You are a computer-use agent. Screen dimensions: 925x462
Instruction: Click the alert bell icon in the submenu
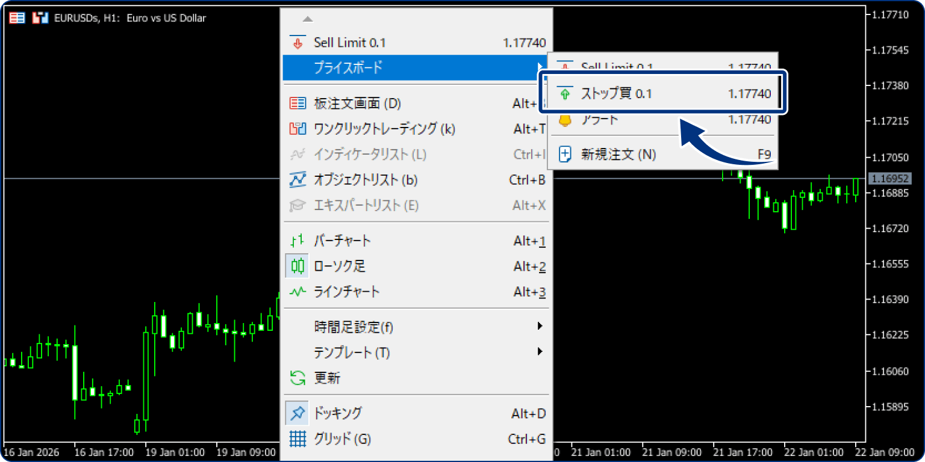tap(565, 120)
